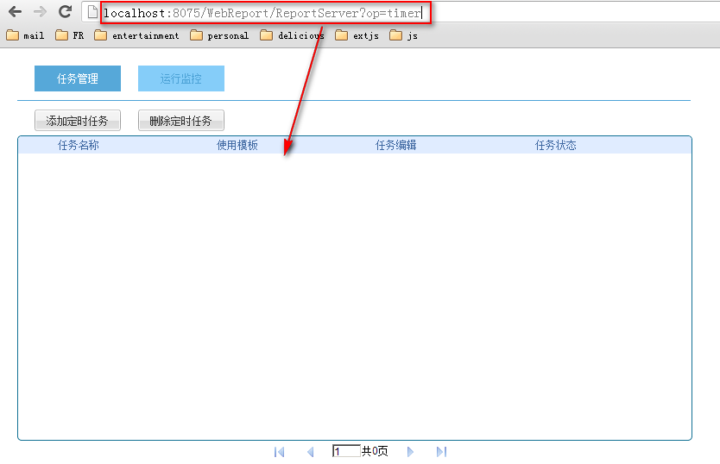
Task: Click the 使用模板 column header
Action: pyautogui.click(x=237, y=146)
